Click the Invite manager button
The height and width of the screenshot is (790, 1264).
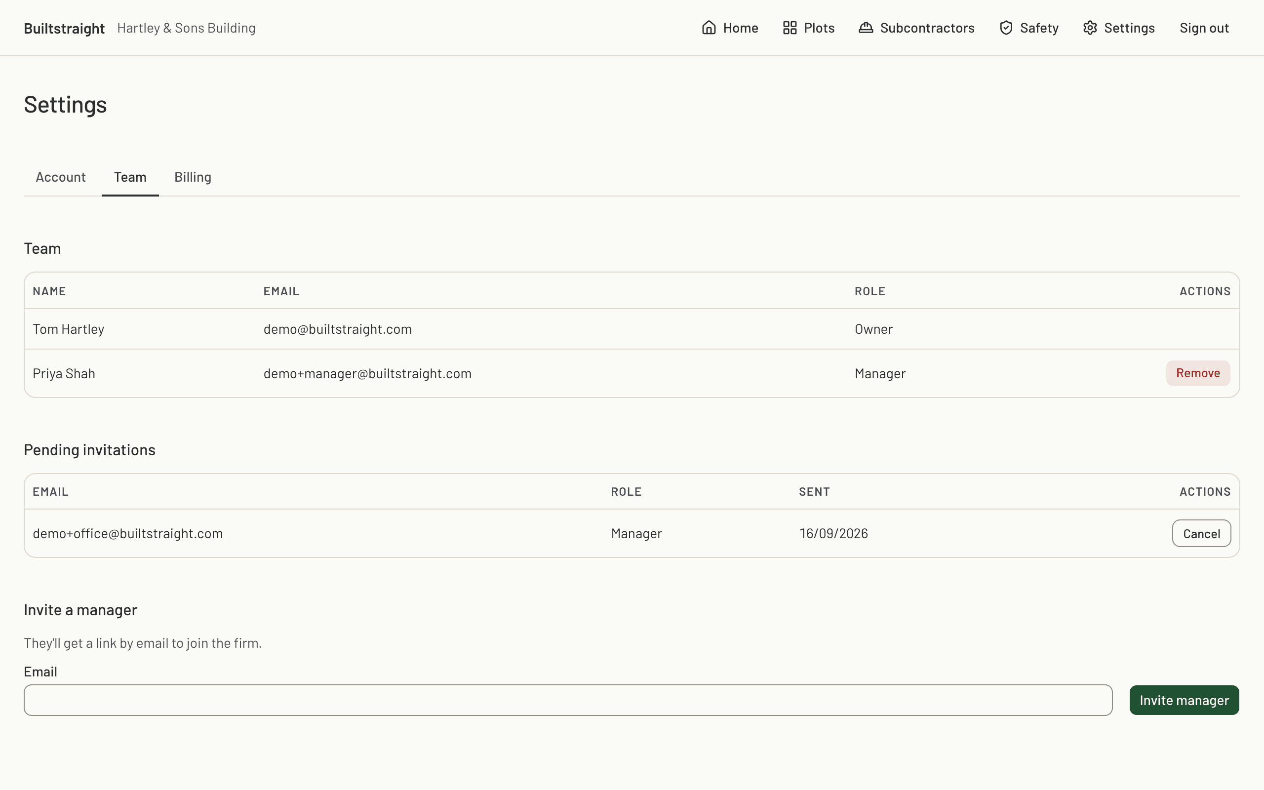tap(1184, 700)
